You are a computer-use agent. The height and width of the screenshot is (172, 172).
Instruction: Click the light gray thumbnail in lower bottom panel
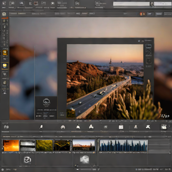pos(84,160)
